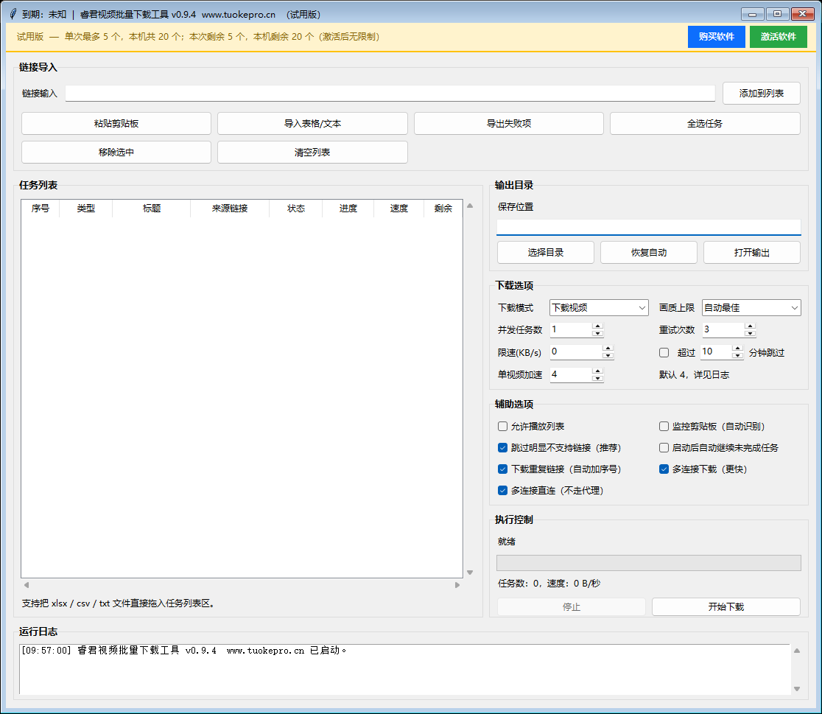This screenshot has height=714, width=822.
Task: Increase 重试次数 with up arrow
Action: (750, 326)
